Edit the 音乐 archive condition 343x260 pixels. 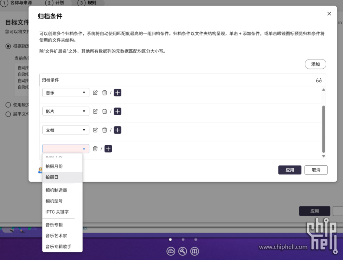[95, 92]
